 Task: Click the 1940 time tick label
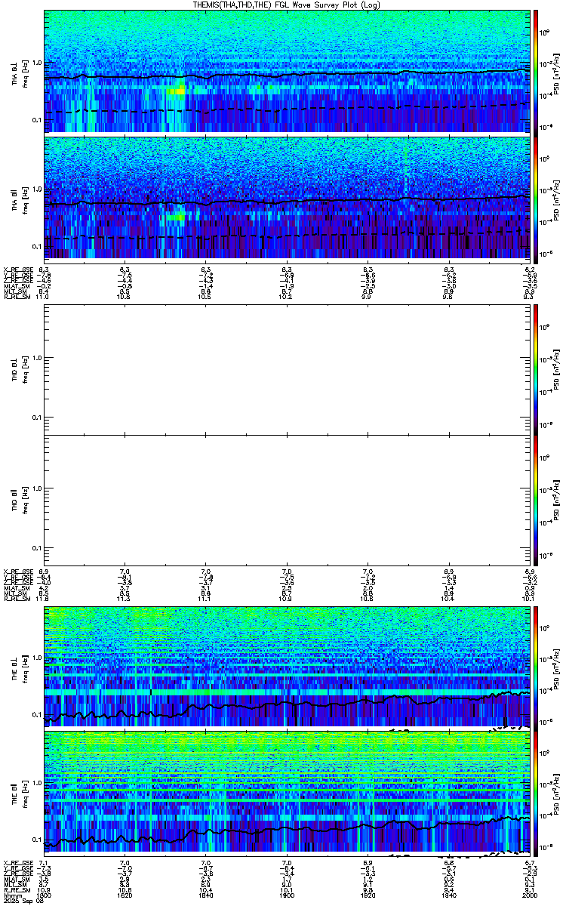point(448,896)
